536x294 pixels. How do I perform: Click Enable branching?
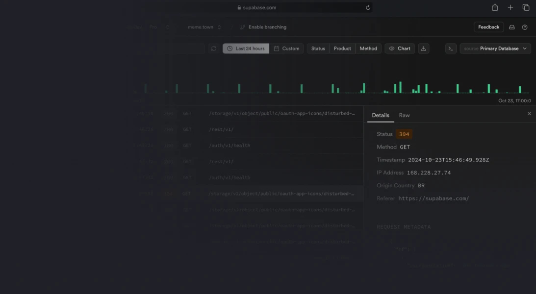pos(263,27)
